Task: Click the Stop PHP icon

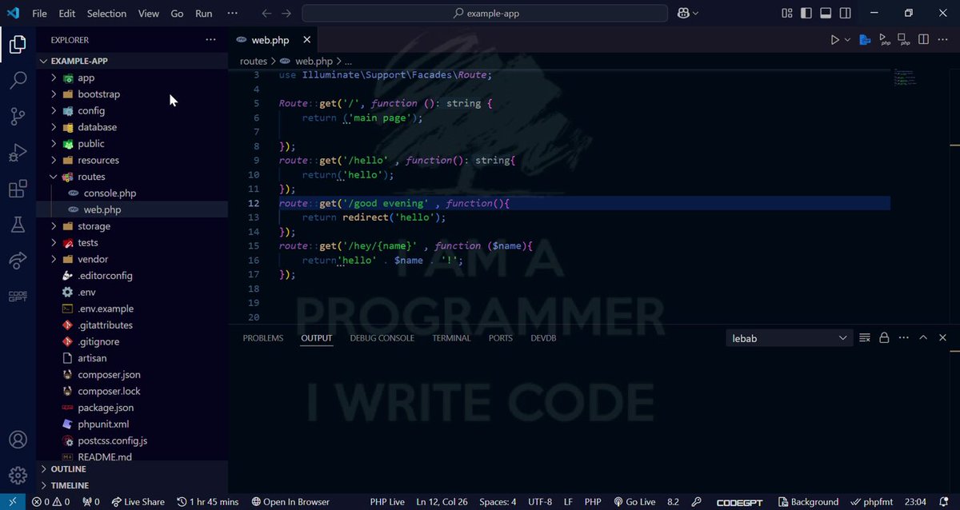Action: pyautogui.click(x=904, y=39)
